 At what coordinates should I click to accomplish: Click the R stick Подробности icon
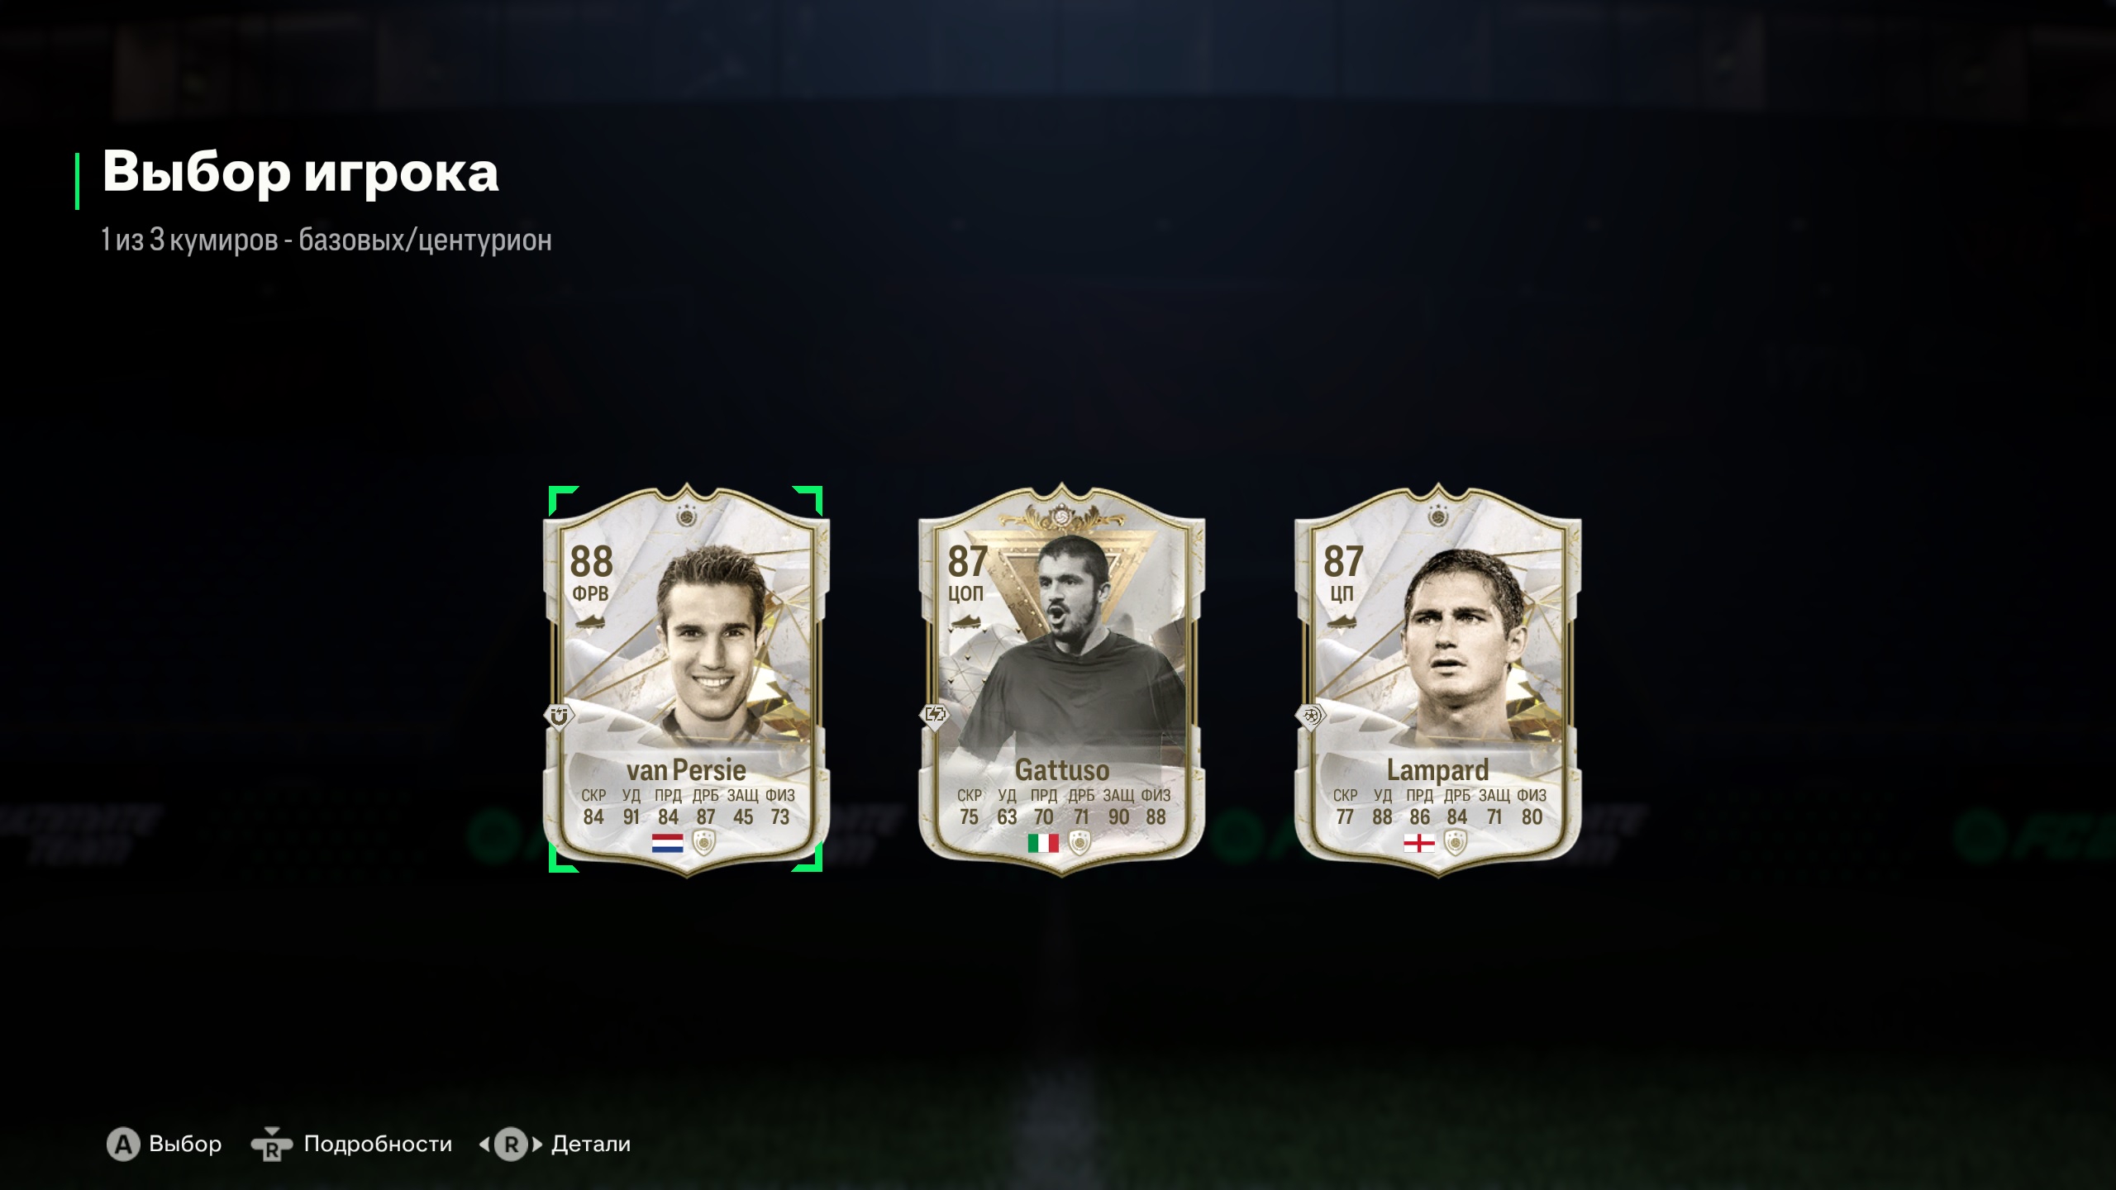coord(271,1145)
